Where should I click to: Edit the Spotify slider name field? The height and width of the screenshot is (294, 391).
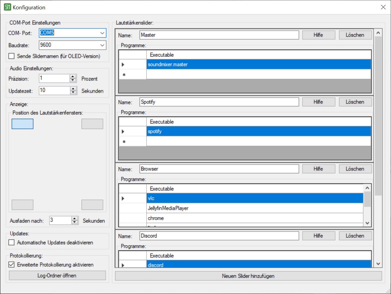coord(219,102)
